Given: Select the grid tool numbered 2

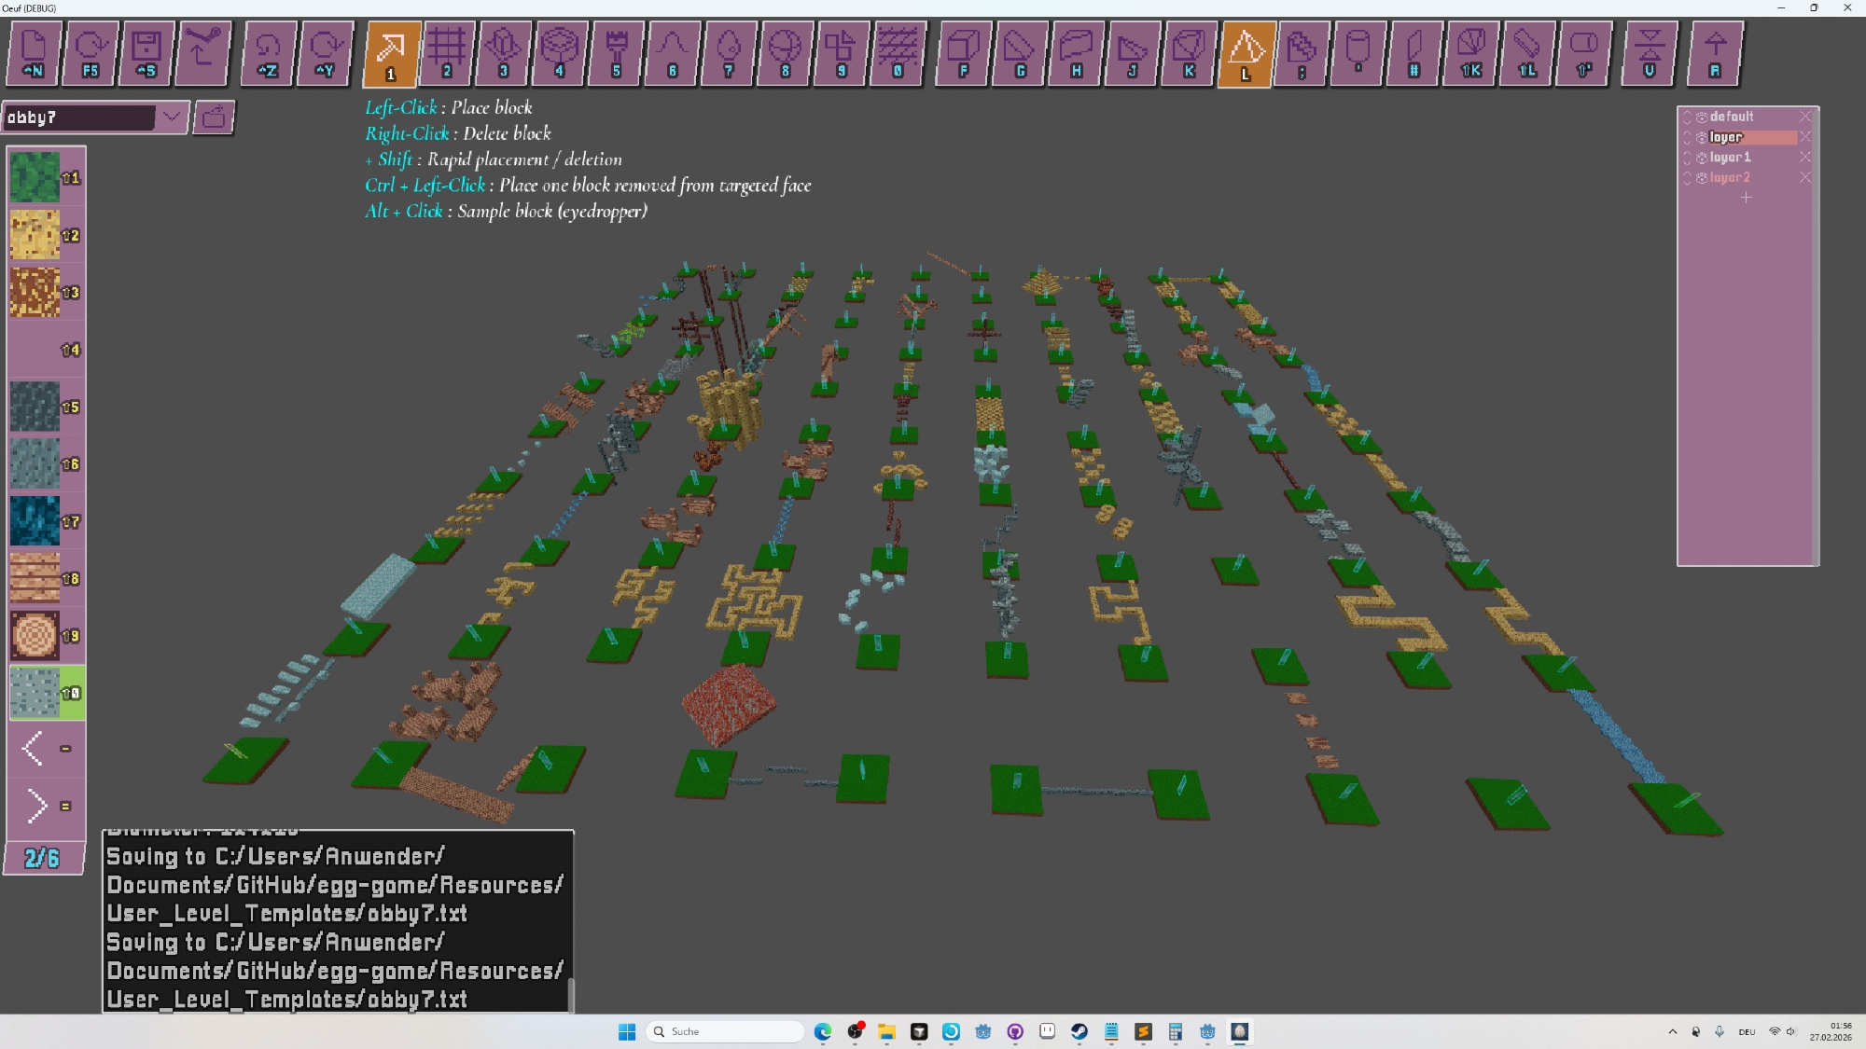Looking at the screenshot, I should pyautogui.click(x=446, y=53).
